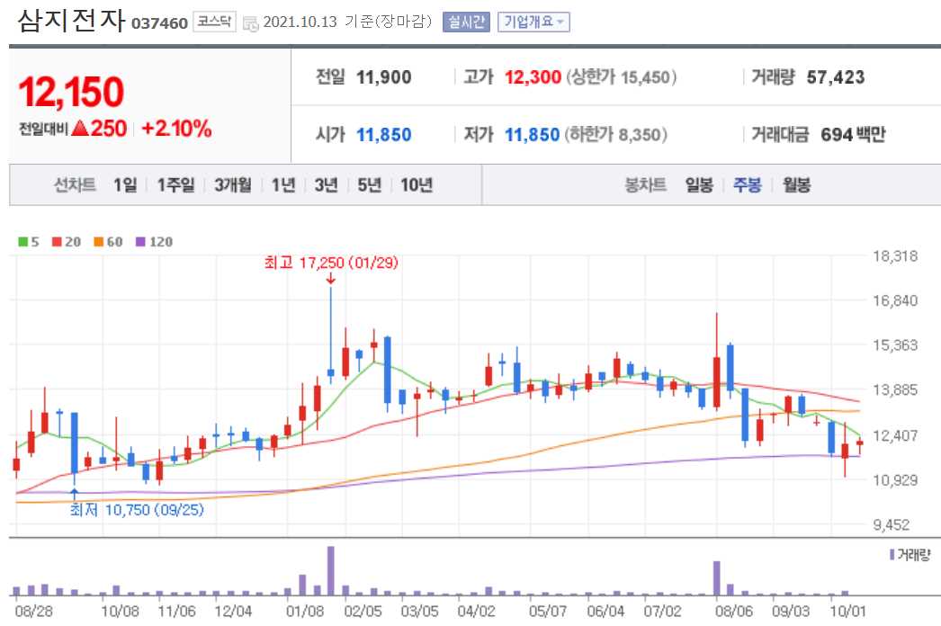Click the 최저 10,750 (09/25) low marker

point(137,510)
